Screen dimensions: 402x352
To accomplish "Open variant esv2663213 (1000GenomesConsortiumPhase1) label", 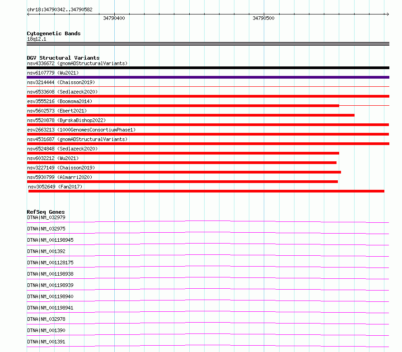I will pos(81,130).
